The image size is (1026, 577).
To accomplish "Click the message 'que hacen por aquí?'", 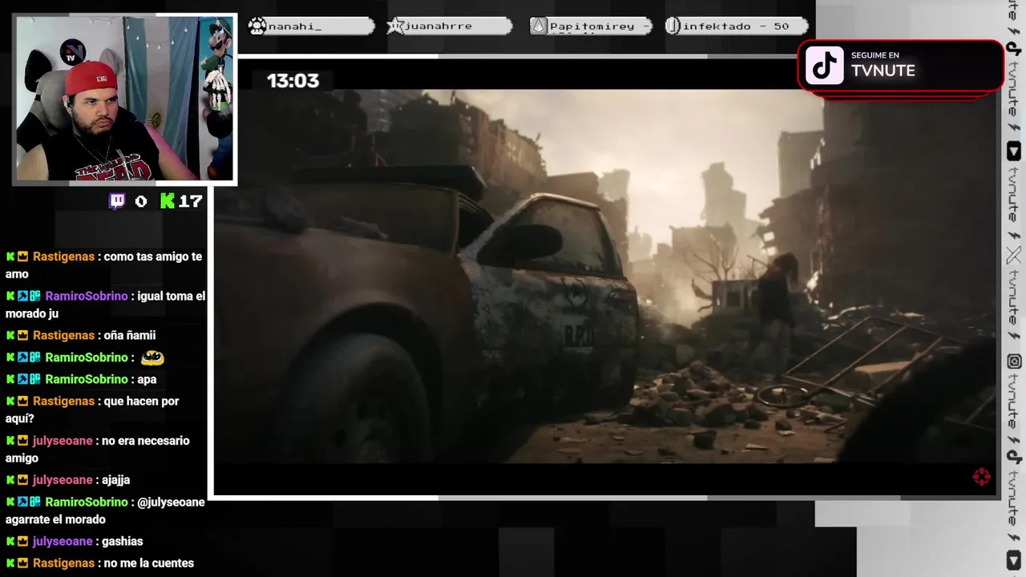I will (x=92, y=410).
